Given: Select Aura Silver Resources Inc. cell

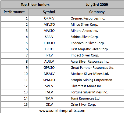Looking at the screenshot, I should (97, 62).
